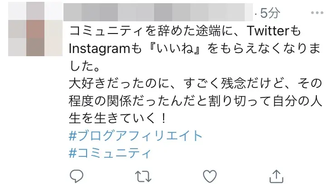Click the word Twitter in the tweet
This screenshot has width=334, height=184.
coord(268,31)
